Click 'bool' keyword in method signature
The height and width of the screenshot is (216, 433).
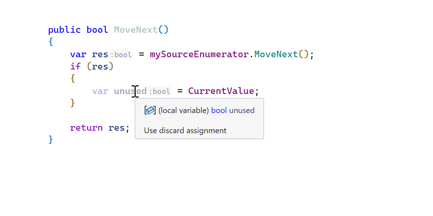coord(97,30)
